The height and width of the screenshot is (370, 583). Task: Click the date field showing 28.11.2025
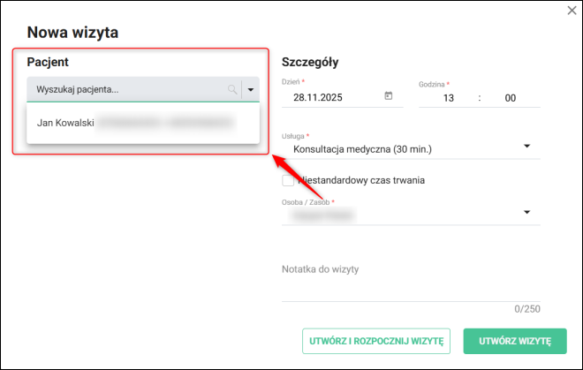click(327, 97)
